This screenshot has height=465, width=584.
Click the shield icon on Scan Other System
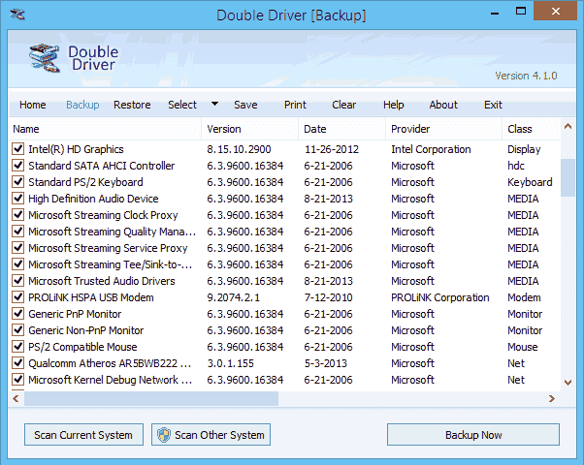164,435
